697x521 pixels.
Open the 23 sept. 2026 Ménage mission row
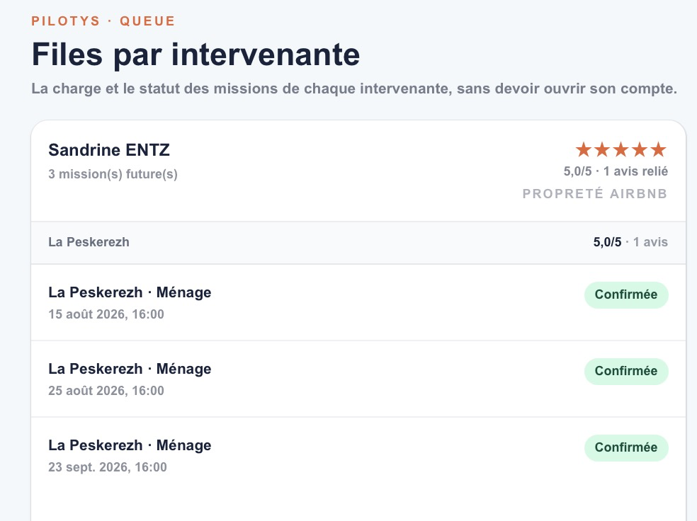point(358,455)
